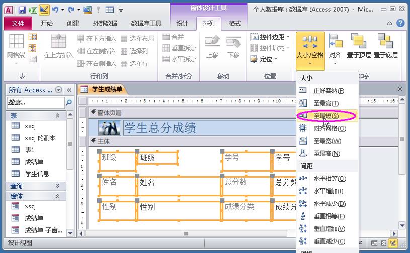Click the 搜索 search input field
410x253 pixels.
pyautogui.click(x=36, y=102)
